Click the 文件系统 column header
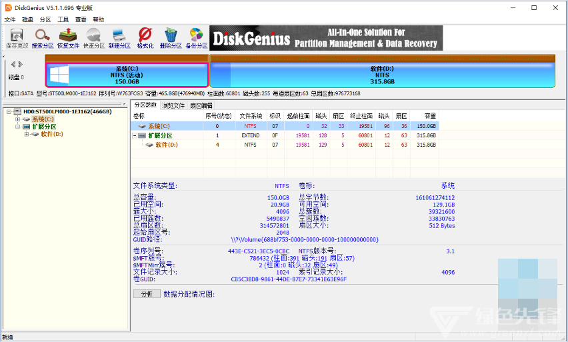Screen dimensions: 568x342 coord(251,116)
